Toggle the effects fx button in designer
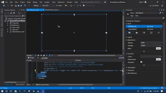The height and width of the screenshot is (93, 166). [36, 55]
